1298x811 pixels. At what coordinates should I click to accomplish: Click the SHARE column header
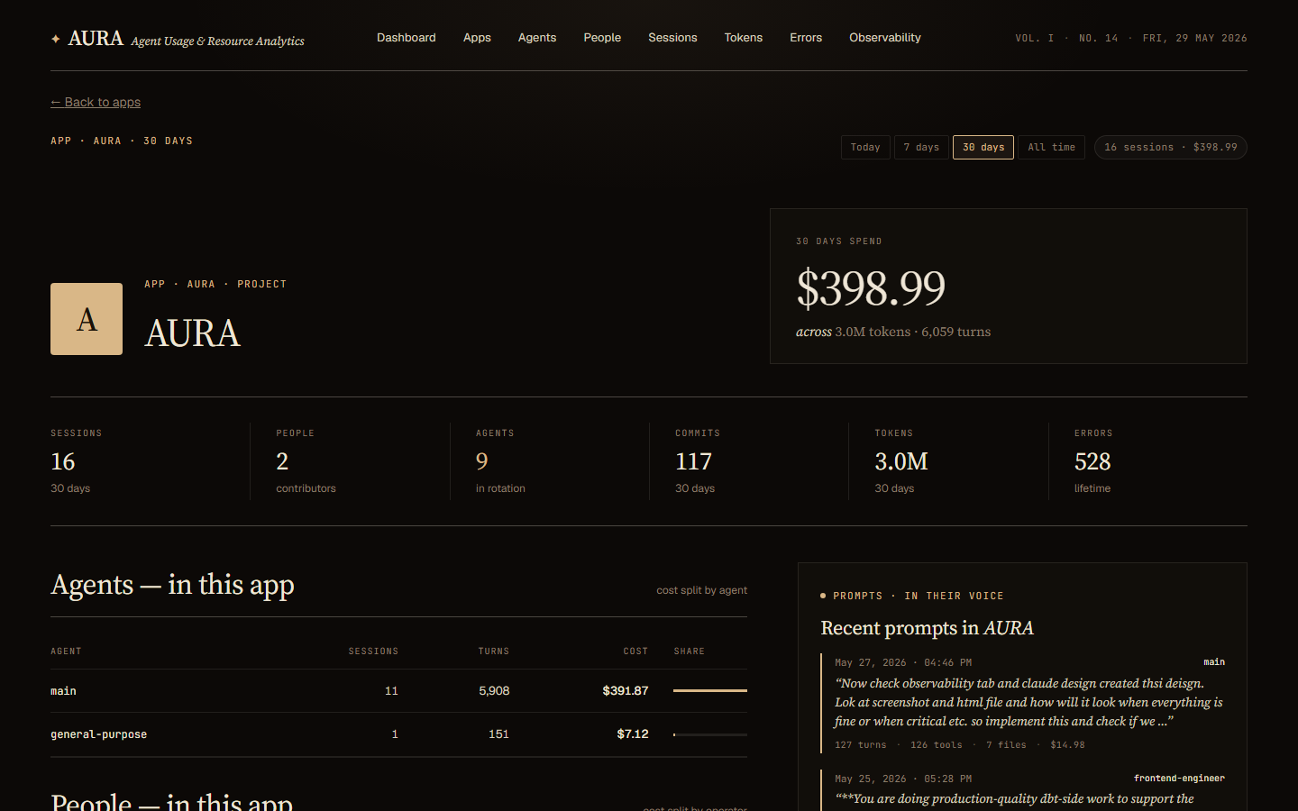[690, 651]
